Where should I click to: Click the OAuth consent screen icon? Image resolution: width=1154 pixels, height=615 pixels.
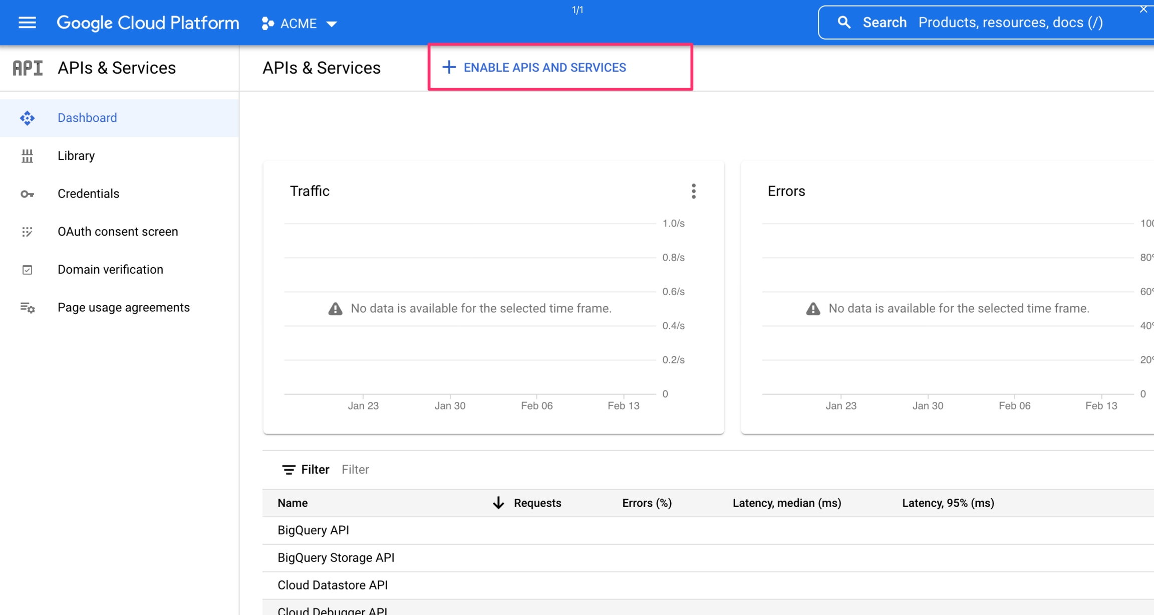[27, 232]
